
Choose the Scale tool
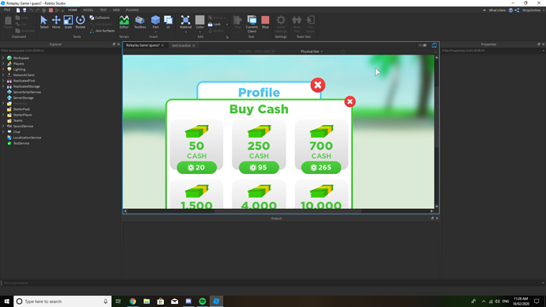[68, 22]
